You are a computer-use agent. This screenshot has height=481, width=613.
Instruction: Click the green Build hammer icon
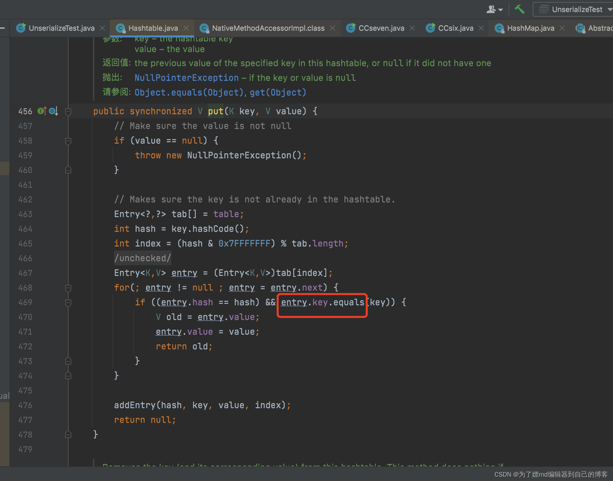pos(519,9)
